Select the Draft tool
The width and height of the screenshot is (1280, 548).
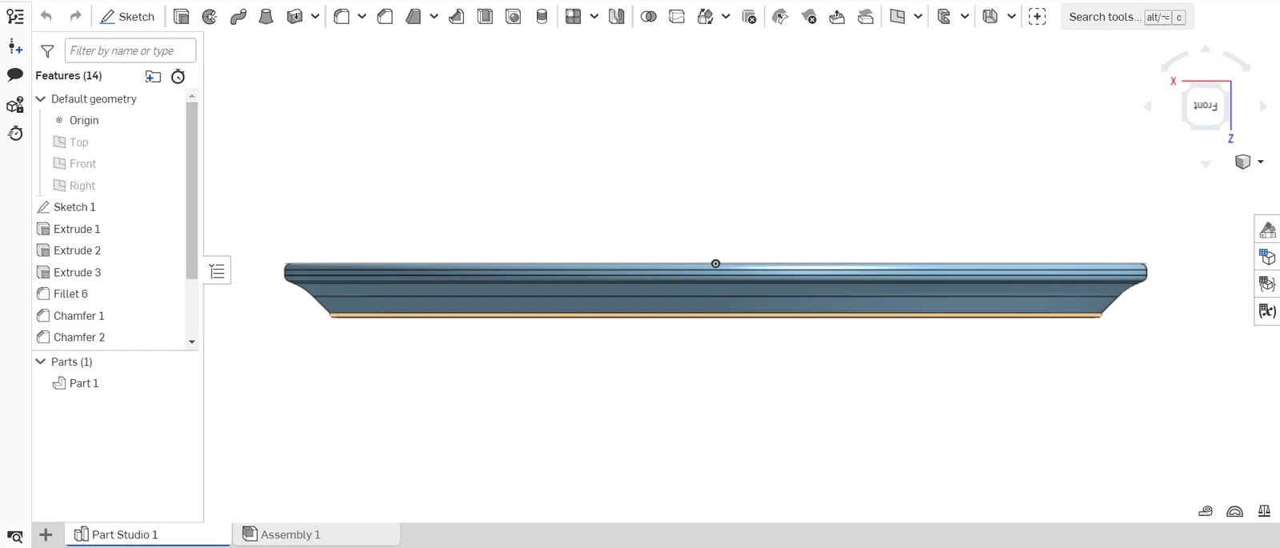[414, 17]
